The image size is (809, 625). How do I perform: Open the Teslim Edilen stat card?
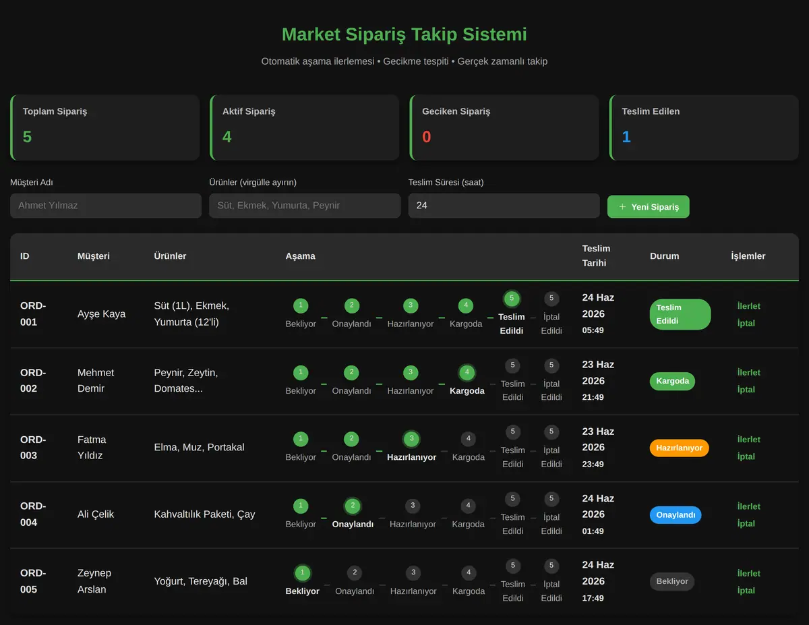point(705,127)
